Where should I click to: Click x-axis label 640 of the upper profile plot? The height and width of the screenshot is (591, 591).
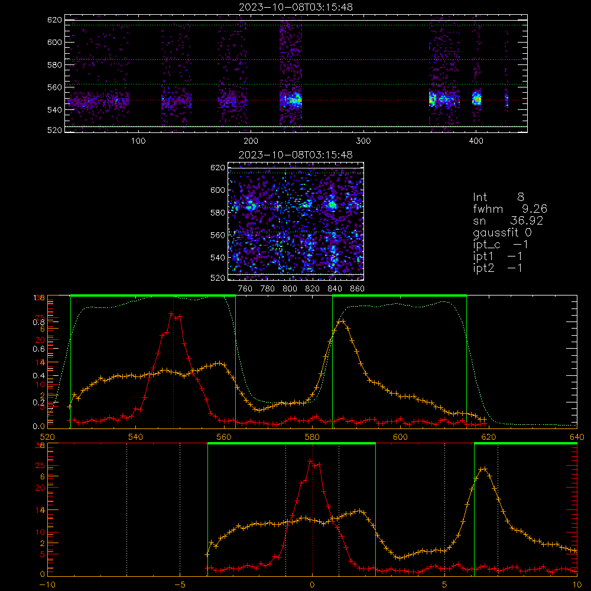[577, 437]
